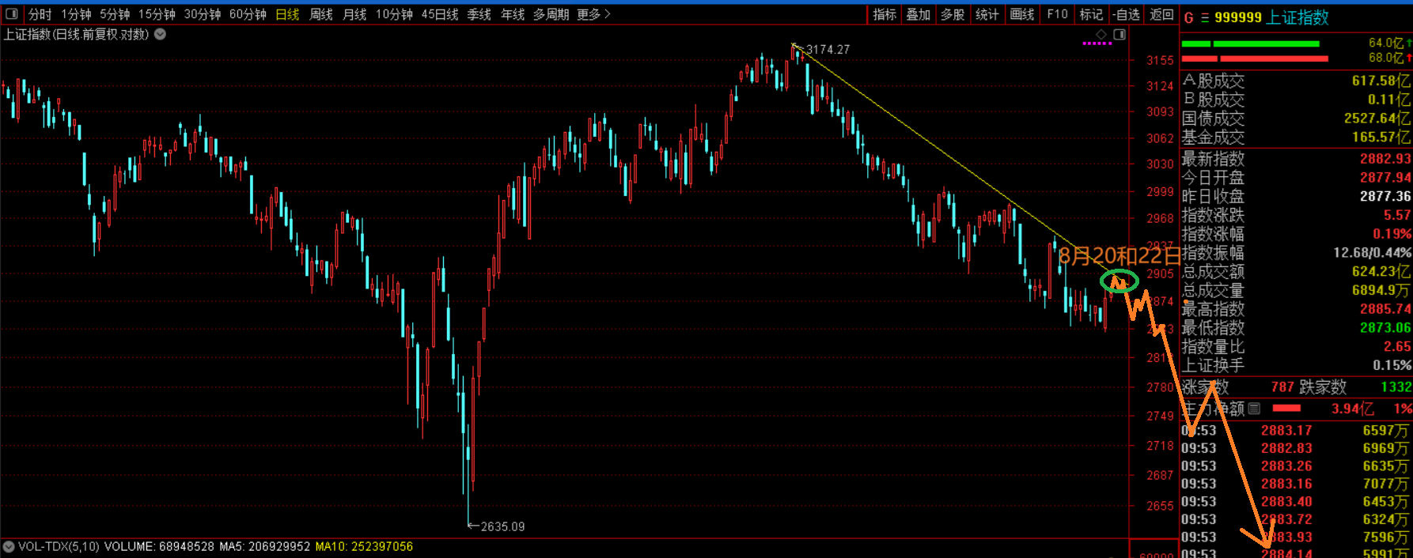Click -自选 to remove from watchlist
This screenshot has height=558, width=1413.
(x=1126, y=14)
